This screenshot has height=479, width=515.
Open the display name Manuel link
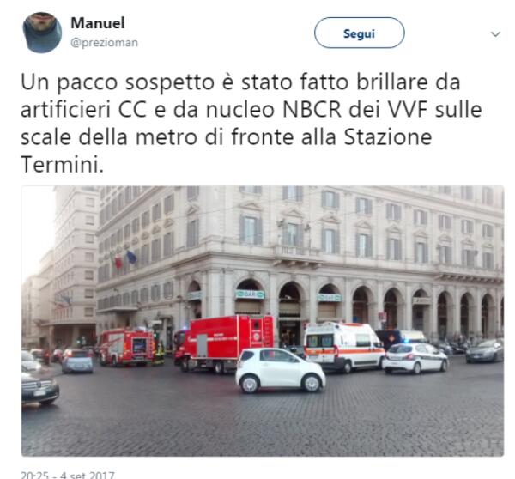click(98, 23)
